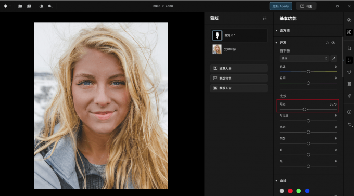354x196 pixels.
Task: Click the 阴影 shadows slider handle
Action: tap(308, 143)
